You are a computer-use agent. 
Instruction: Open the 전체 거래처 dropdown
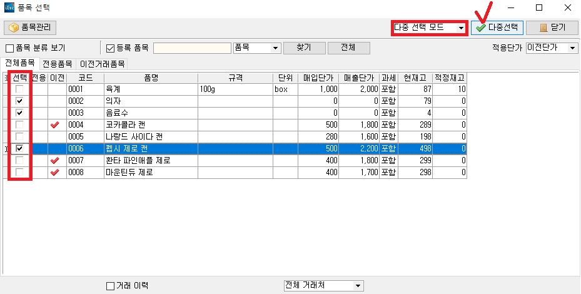click(358, 286)
